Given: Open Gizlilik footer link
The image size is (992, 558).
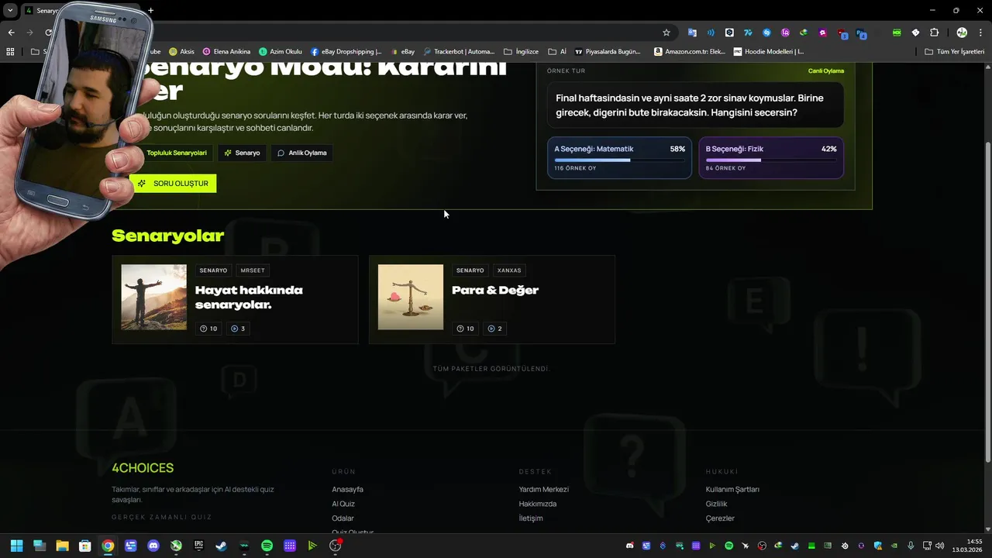Looking at the screenshot, I should click(x=716, y=504).
